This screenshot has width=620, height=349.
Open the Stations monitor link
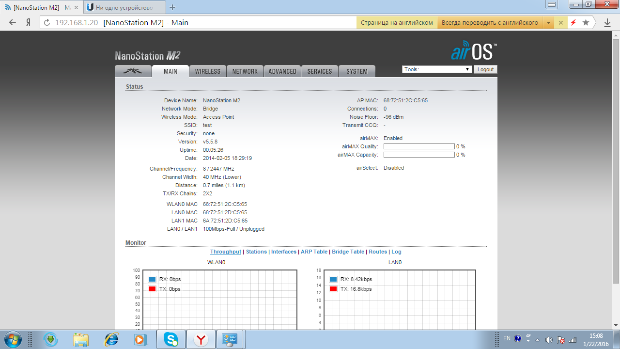(256, 252)
